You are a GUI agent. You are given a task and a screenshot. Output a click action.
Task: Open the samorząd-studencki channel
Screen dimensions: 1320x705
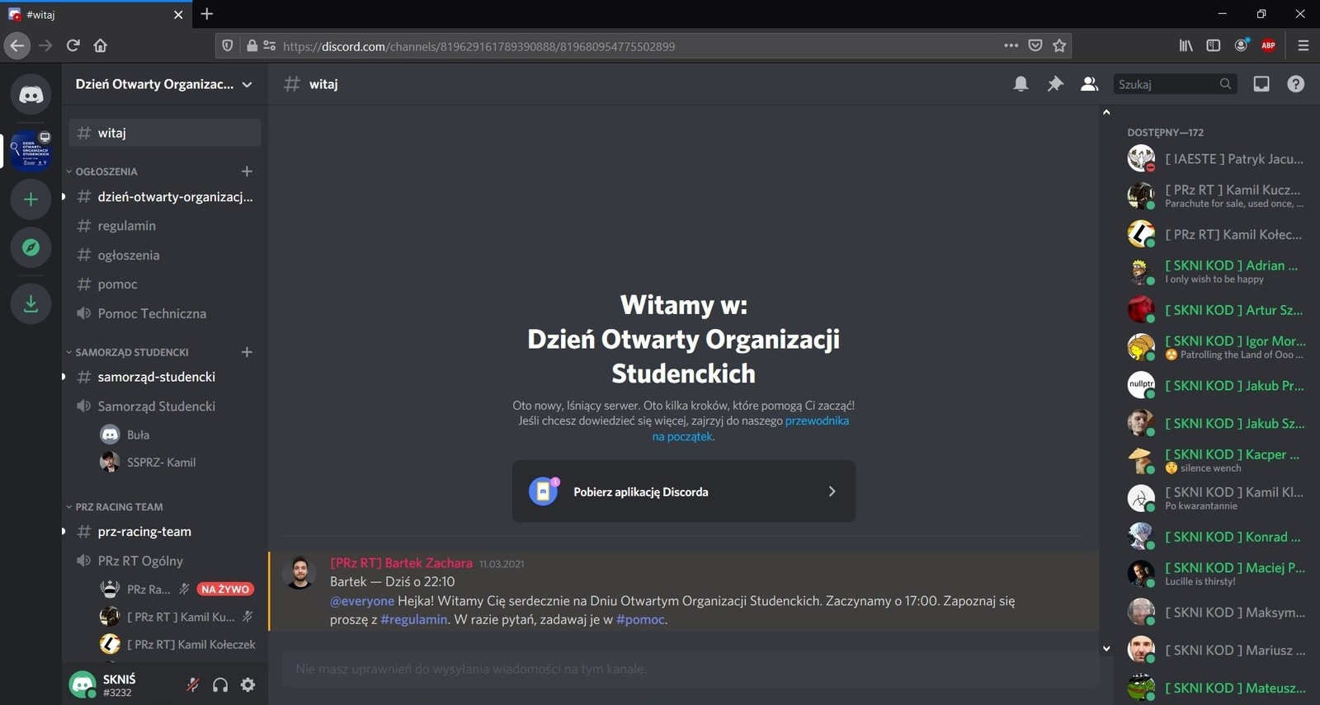(x=156, y=377)
